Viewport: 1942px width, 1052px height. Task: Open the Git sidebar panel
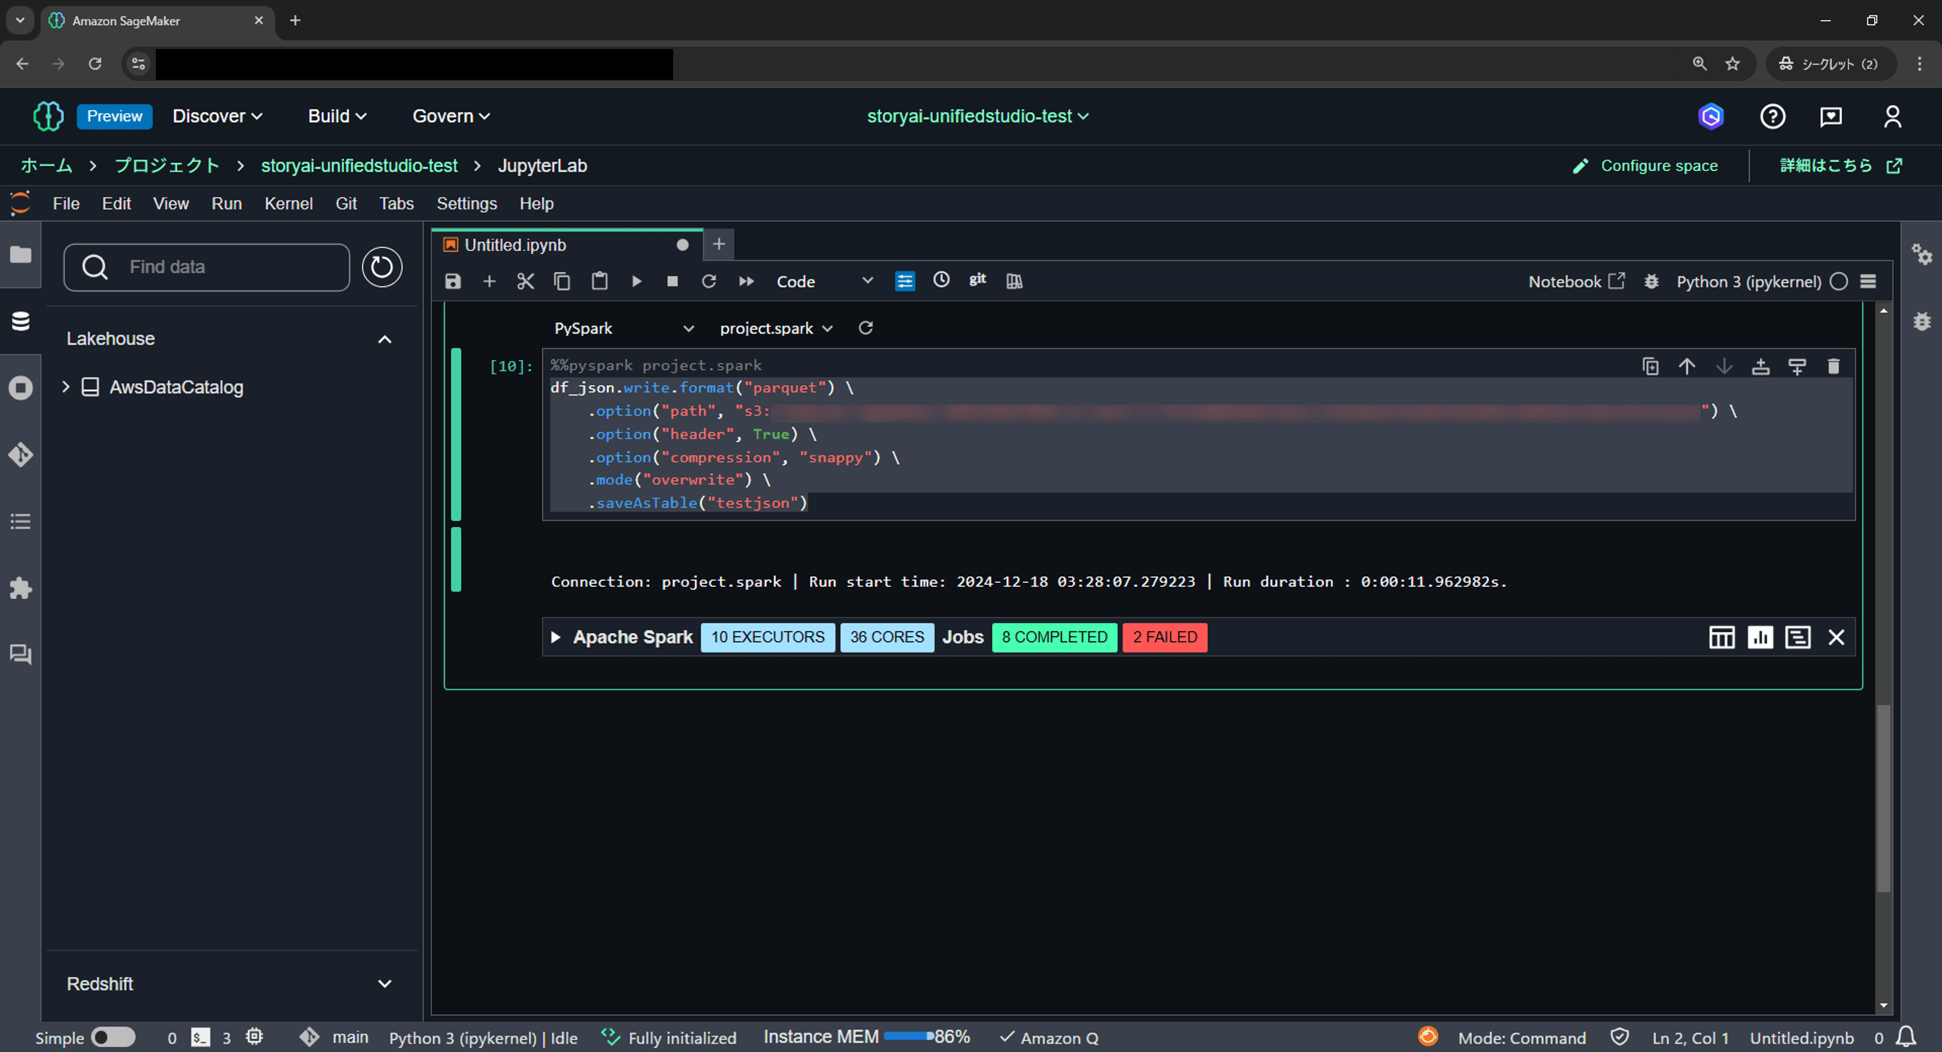click(x=20, y=455)
